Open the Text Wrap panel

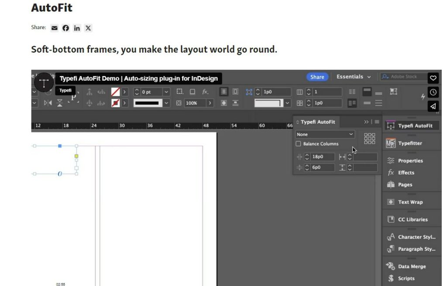(x=411, y=202)
